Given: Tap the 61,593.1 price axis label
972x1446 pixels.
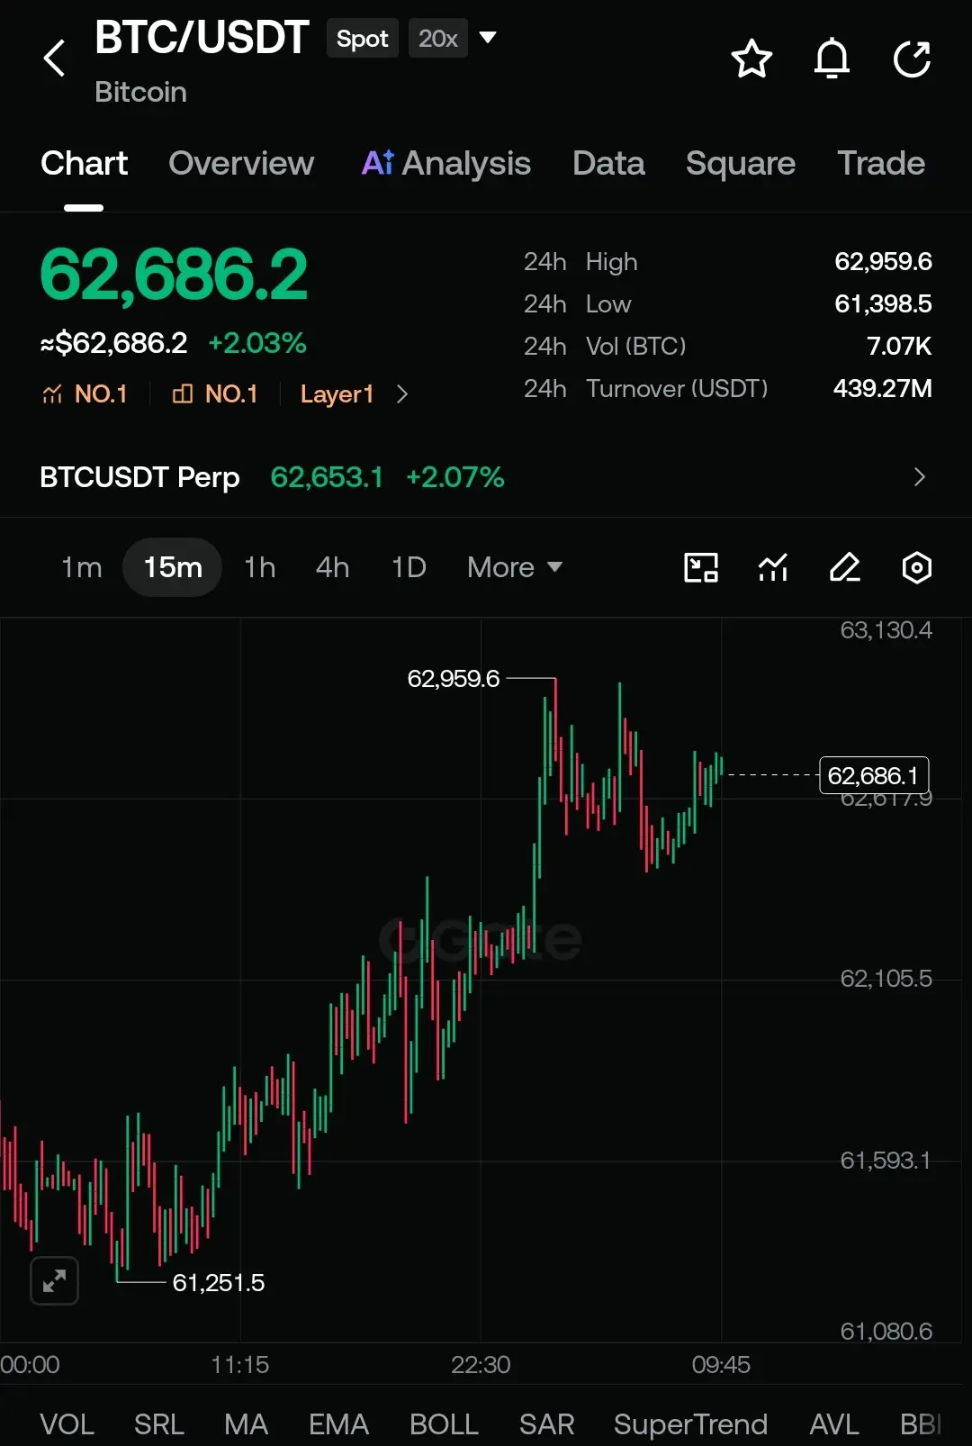Looking at the screenshot, I should (x=886, y=1160).
